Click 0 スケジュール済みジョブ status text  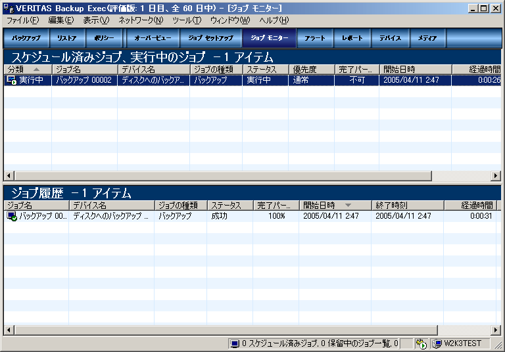(x=279, y=343)
